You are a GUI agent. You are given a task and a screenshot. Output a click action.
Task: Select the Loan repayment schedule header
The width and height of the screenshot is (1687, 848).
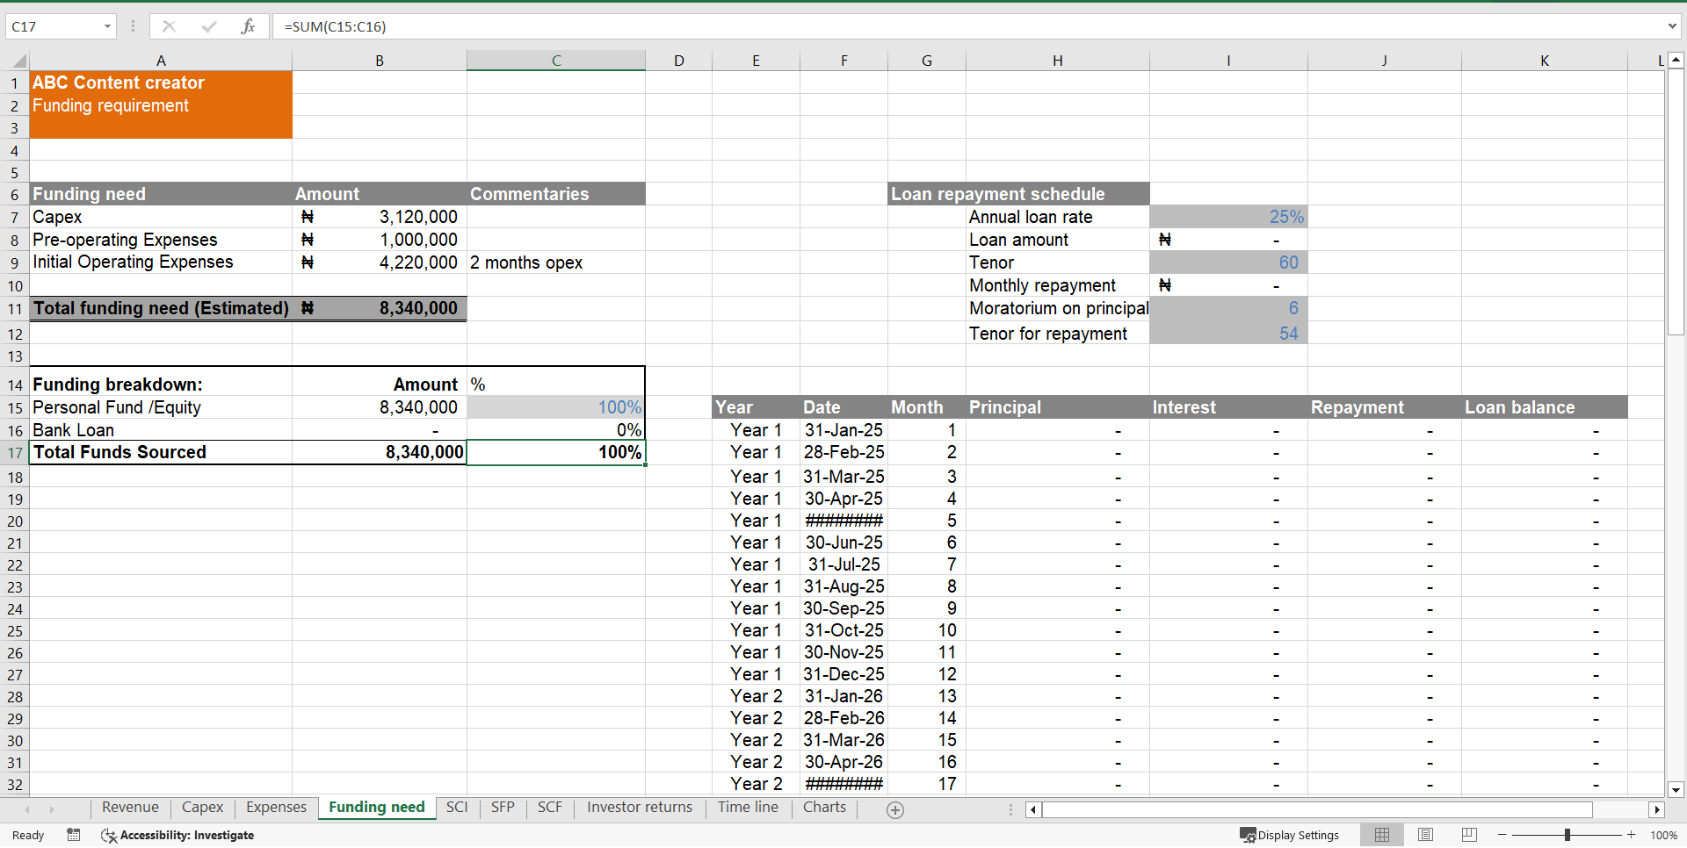click(x=1018, y=194)
